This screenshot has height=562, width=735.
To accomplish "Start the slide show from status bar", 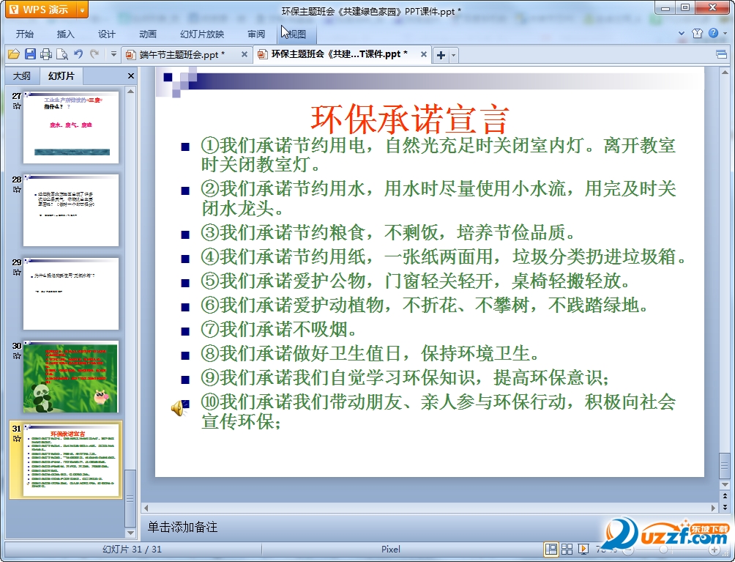I will [x=583, y=549].
